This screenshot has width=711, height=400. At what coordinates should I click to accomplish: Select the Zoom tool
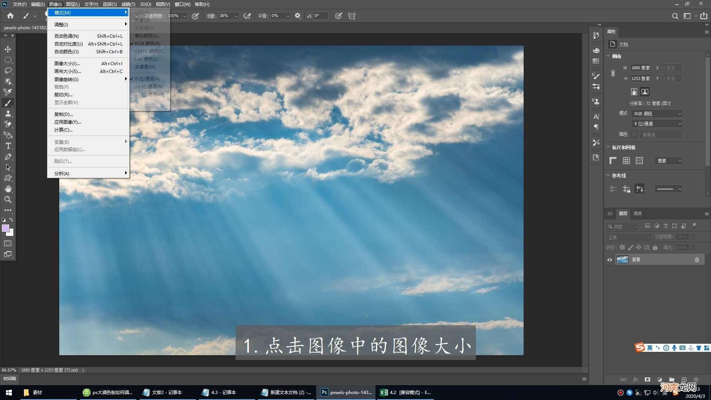click(x=8, y=200)
